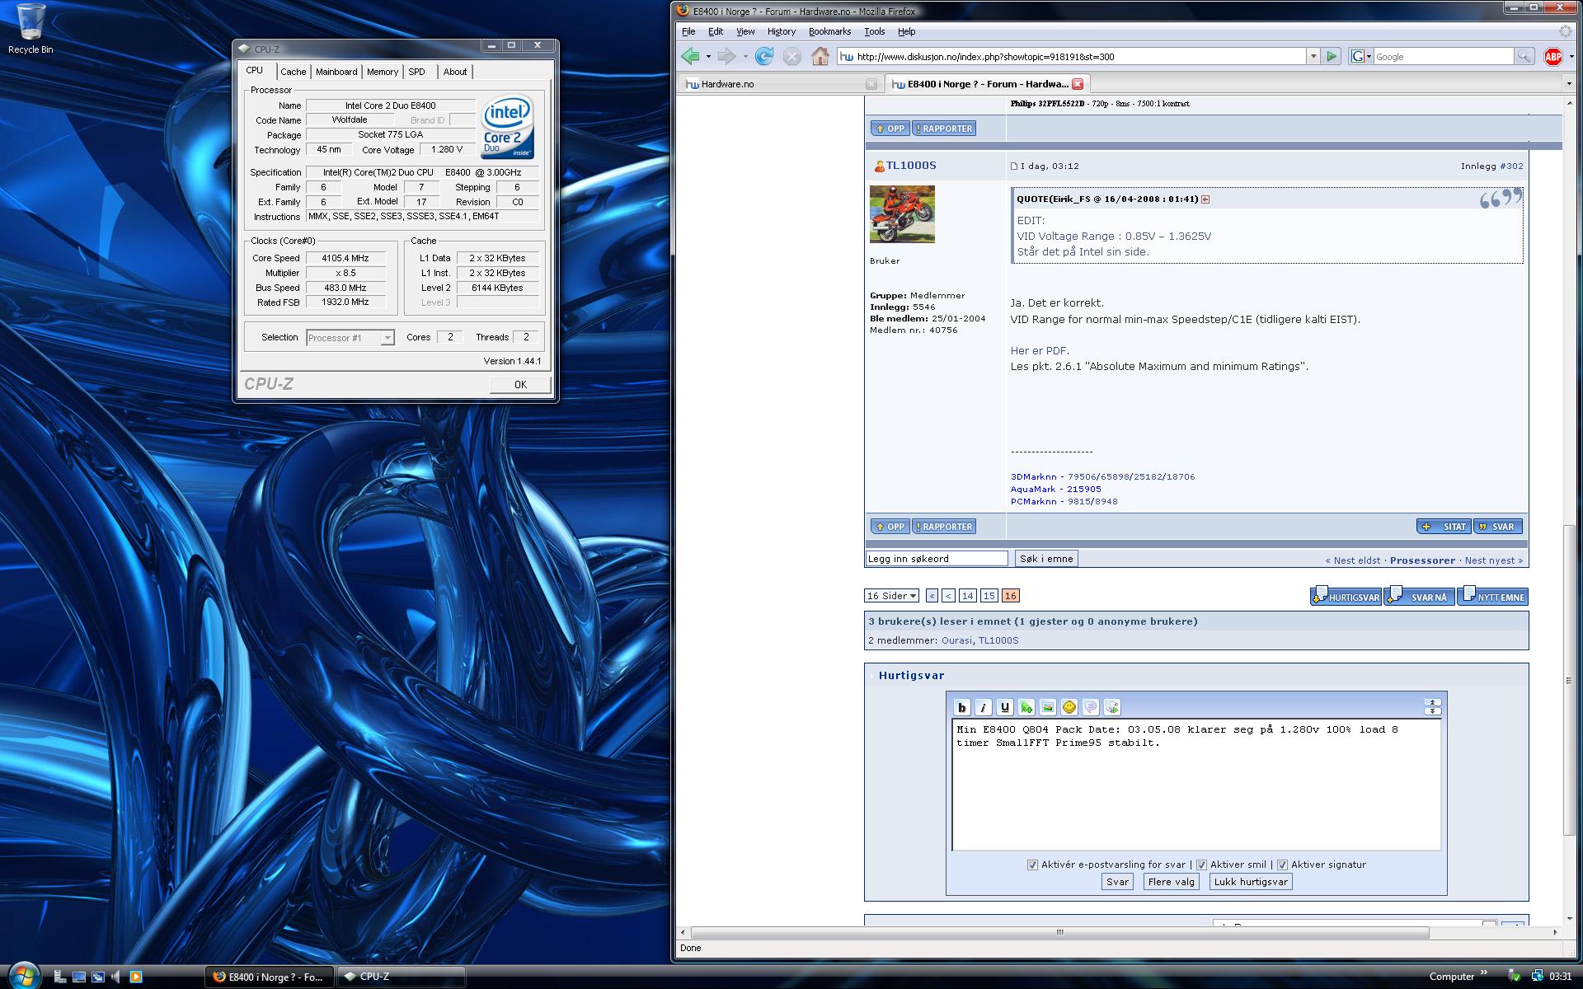Switch to Memory tab in CPU-Z

[x=383, y=72]
